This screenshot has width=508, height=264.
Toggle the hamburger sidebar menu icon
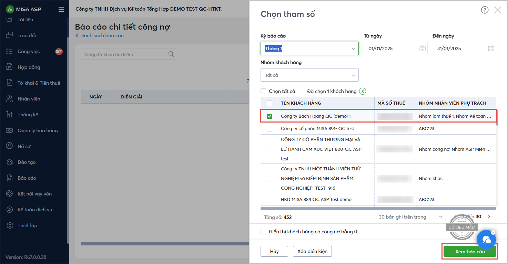click(61, 9)
